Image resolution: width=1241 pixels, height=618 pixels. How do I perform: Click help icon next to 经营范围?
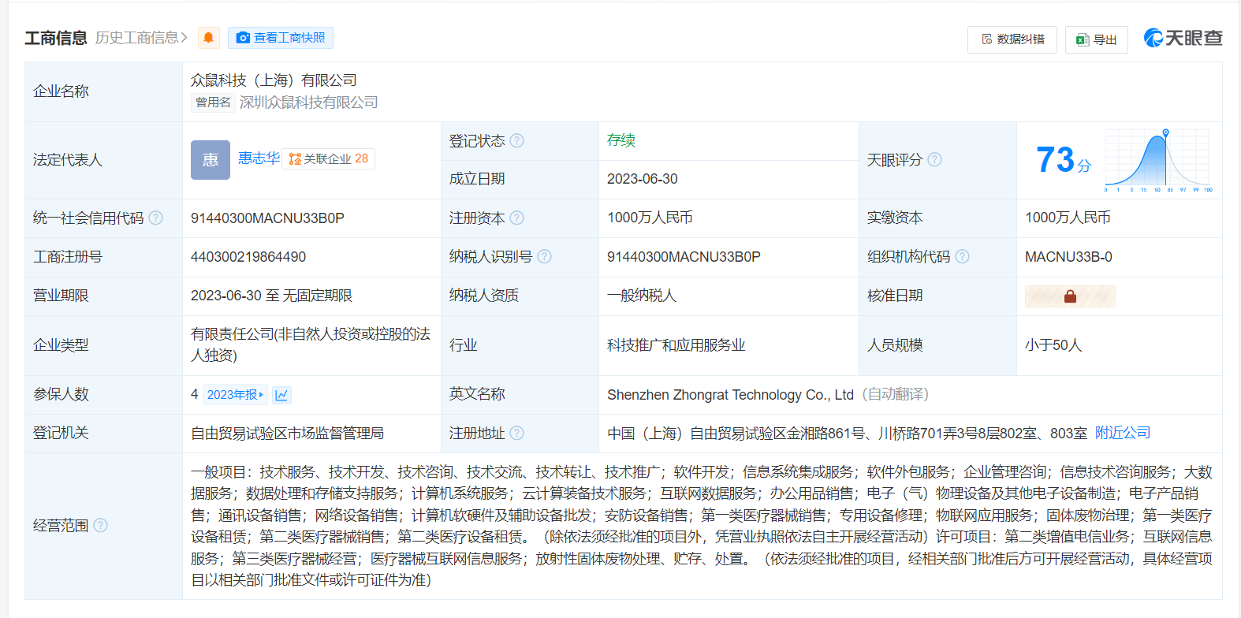(100, 525)
